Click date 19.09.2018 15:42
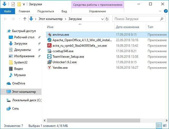Viewport: 169px width, 129px height. [127, 46]
